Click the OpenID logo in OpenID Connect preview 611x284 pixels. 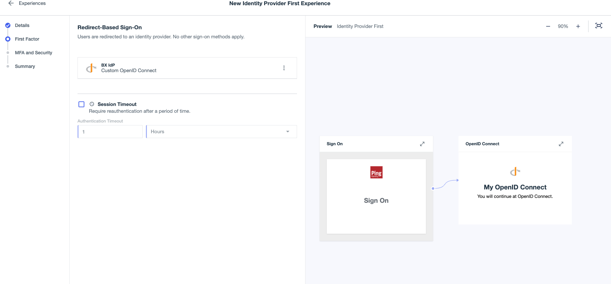(x=515, y=171)
